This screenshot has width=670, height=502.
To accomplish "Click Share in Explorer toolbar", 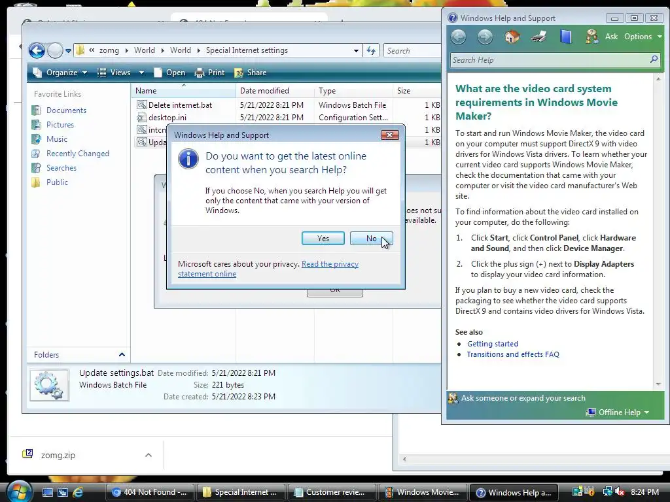I will click(251, 73).
